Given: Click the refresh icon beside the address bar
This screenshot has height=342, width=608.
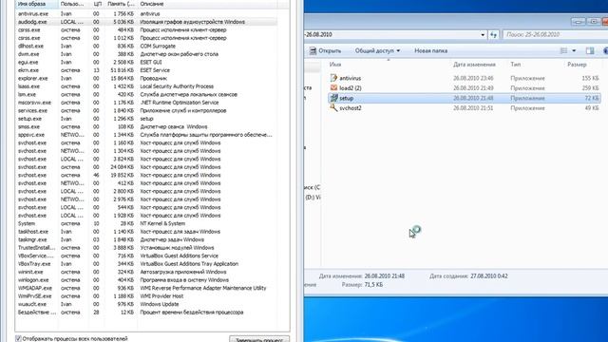Looking at the screenshot, I should point(493,34).
